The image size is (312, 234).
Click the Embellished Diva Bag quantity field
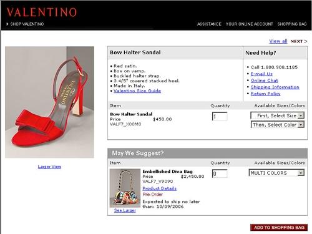(x=220, y=173)
